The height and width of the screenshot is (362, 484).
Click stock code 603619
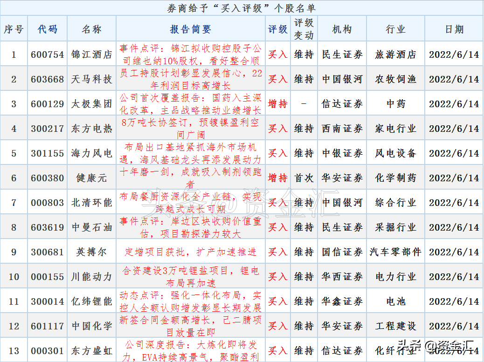(47, 227)
